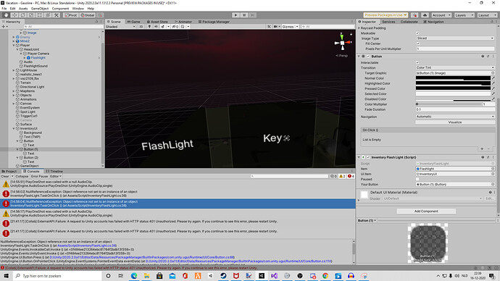Select the Hand tool in toolbar

coord(6,15)
